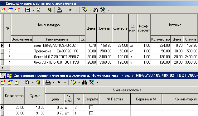The width and height of the screenshot is (198, 116).
Task: Click the price cell 0.50 in linked positions
Action: click(x=55, y=107)
